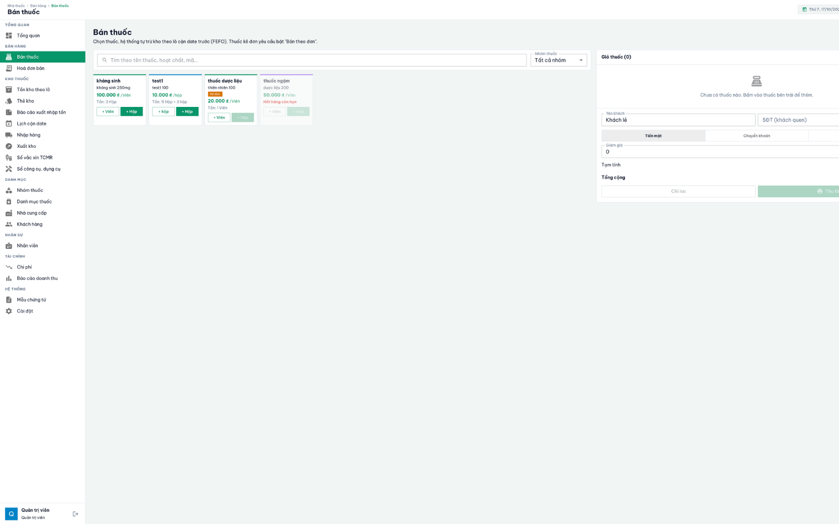Click the Tên khách input field
The image size is (839, 524).
tap(679, 120)
